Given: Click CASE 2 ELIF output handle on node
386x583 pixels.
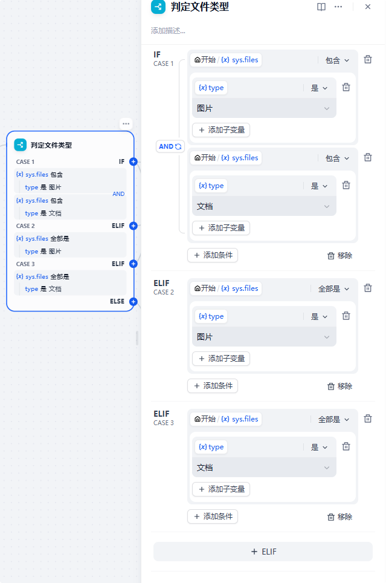Looking at the screenshot, I should tap(133, 226).
